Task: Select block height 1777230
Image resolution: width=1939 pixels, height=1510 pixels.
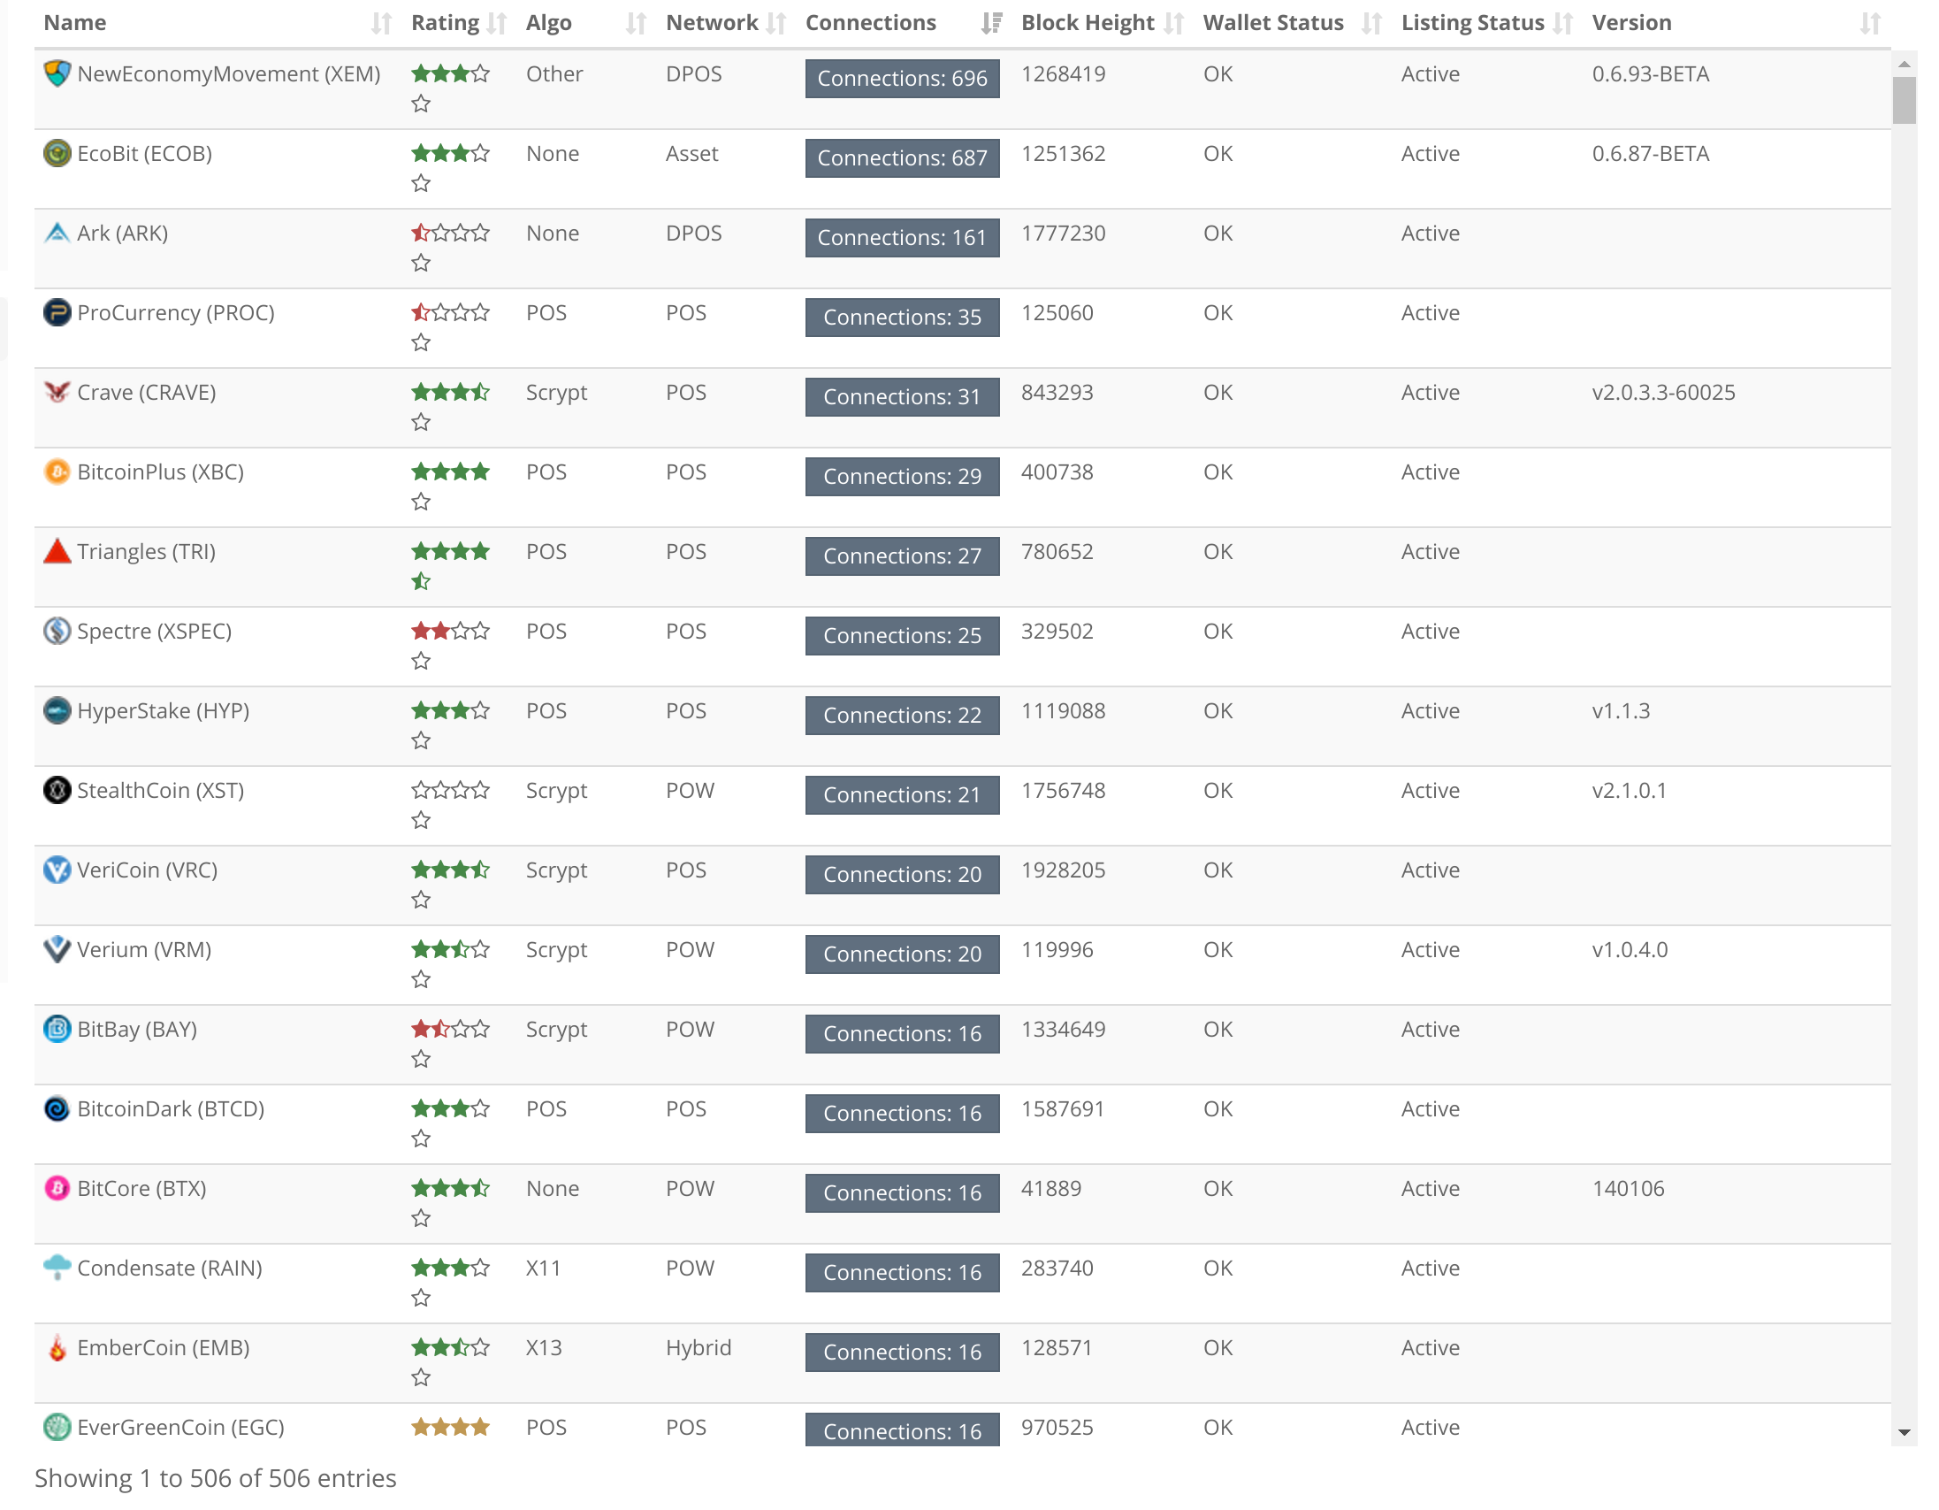Action: 1064,234
